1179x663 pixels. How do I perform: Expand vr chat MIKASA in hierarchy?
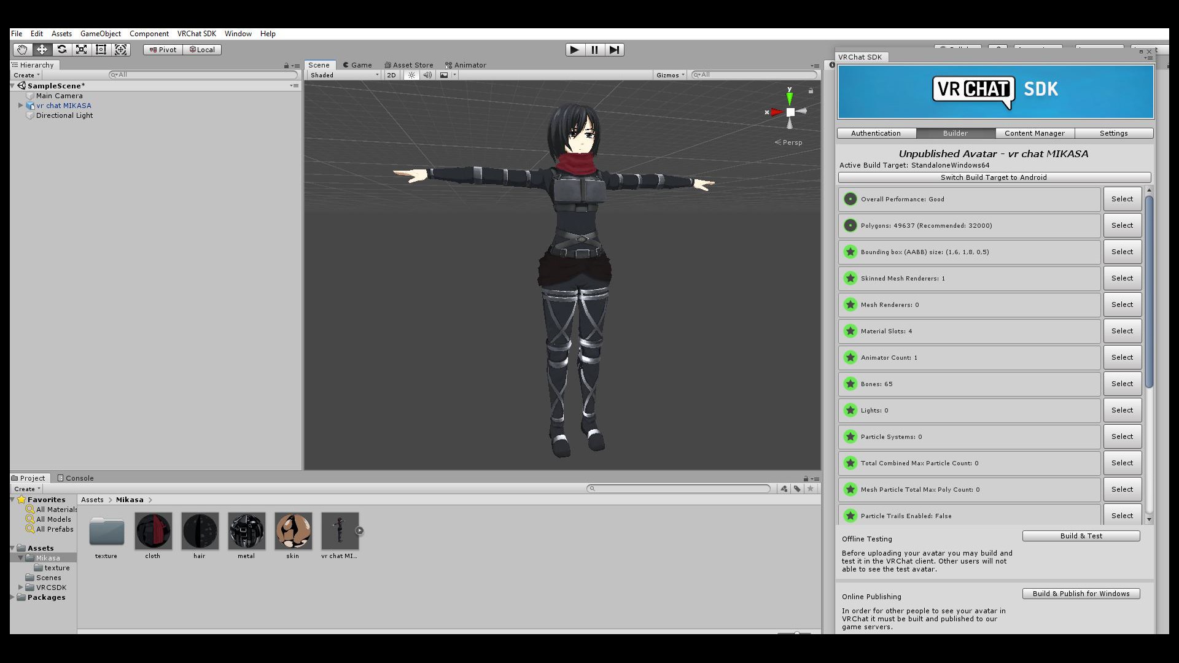click(x=20, y=106)
